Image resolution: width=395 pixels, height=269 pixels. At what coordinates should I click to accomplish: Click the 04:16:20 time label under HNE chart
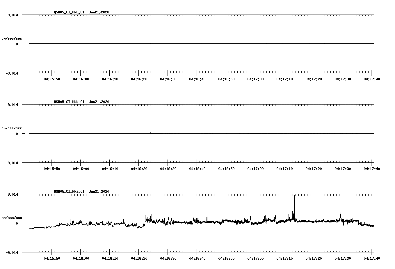139,79
